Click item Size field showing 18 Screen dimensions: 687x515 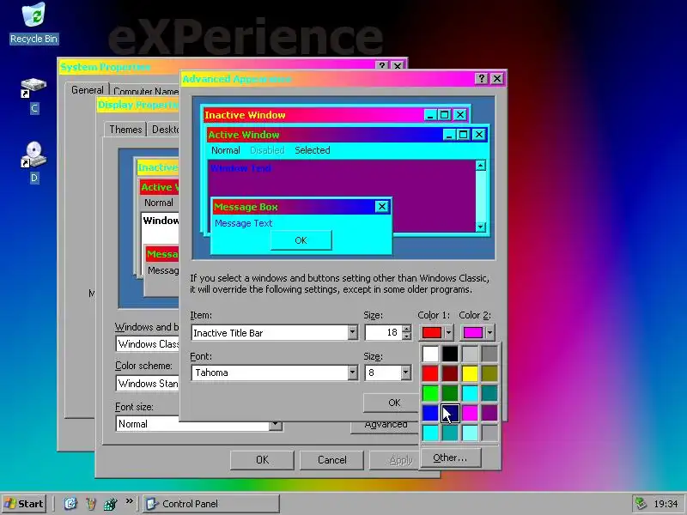coord(383,333)
